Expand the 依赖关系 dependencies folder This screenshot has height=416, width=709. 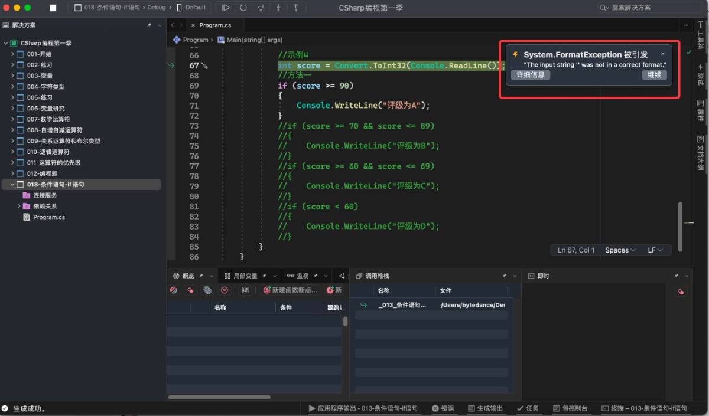pyautogui.click(x=19, y=206)
